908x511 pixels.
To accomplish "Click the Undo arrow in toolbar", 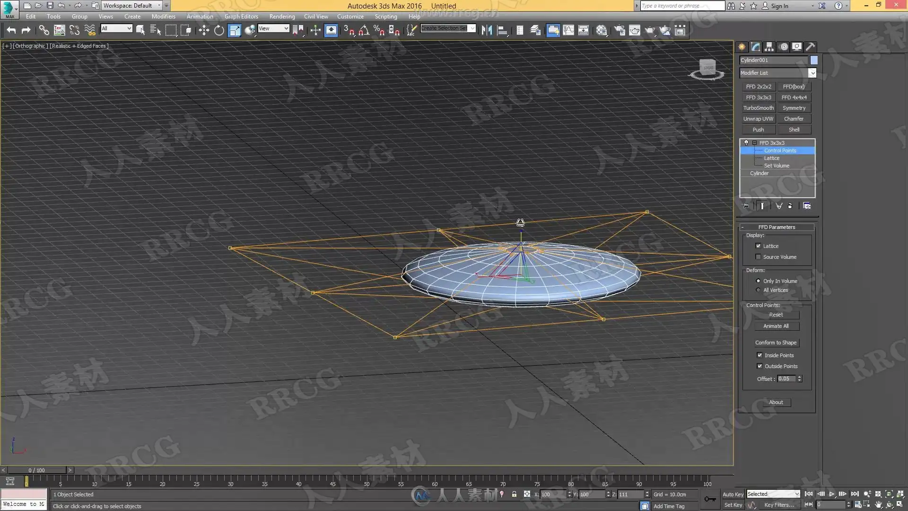I will tap(11, 31).
